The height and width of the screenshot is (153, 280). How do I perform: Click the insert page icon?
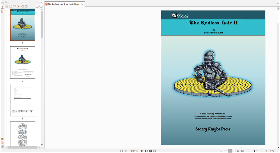coord(18,6)
